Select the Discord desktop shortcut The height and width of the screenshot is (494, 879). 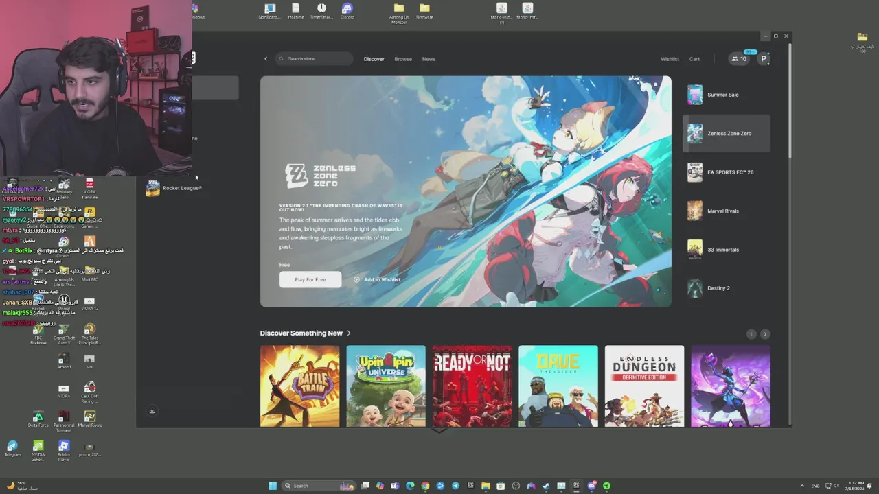(x=347, y=11)
